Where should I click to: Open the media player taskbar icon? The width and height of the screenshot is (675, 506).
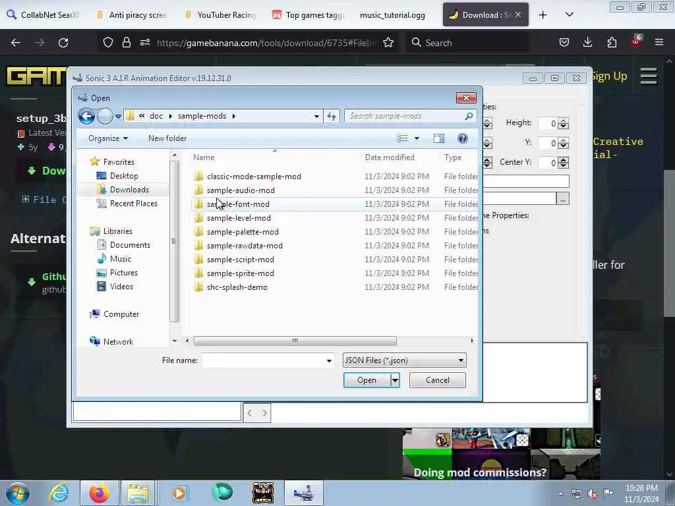(x=179, y=493)
